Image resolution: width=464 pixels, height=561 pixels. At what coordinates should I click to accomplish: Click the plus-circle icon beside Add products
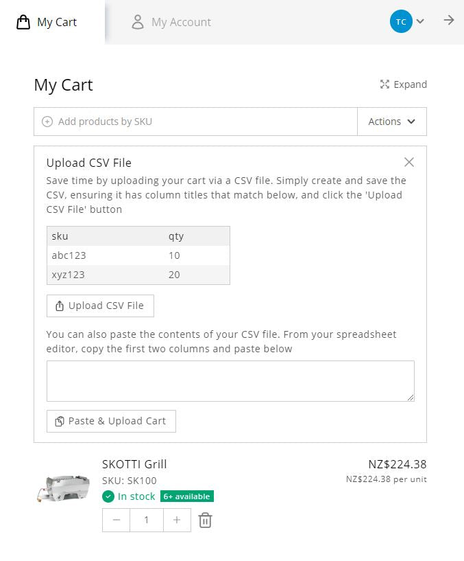(47, 122)
